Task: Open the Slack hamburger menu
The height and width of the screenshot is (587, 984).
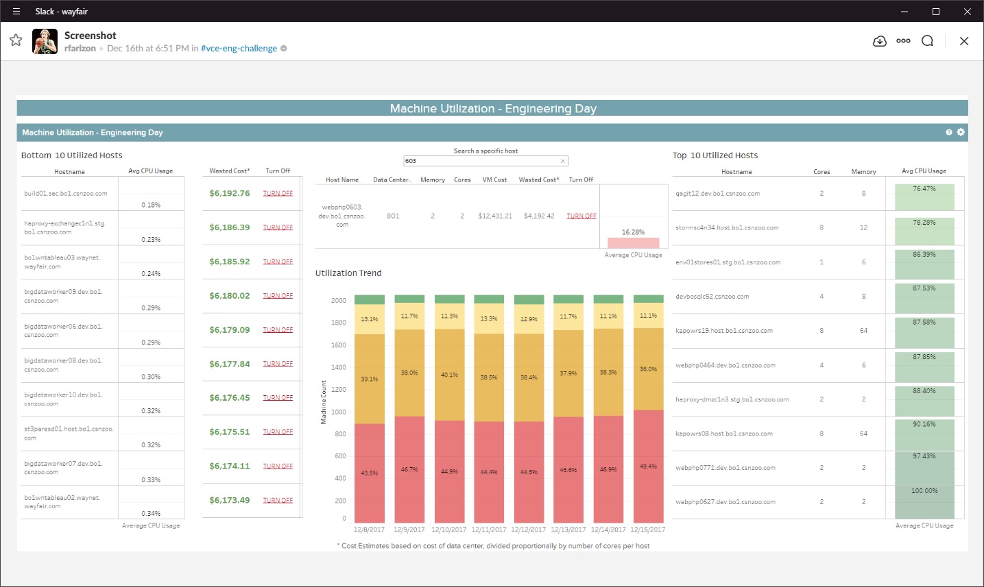Action: pyautogui.click(x=16, y=11)
